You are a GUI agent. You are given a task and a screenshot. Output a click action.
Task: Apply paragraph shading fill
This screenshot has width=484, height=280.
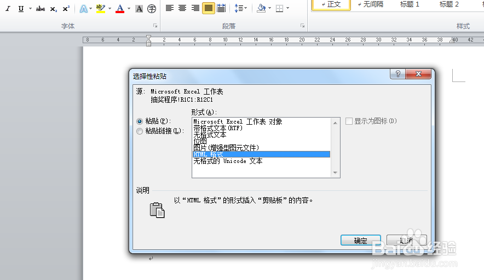(261, 8)
